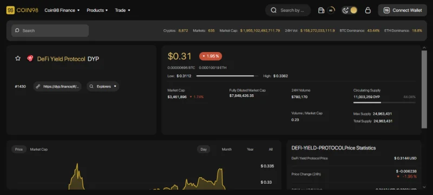The image size is (433, 195).
Task: Click the magnifier icon in Explorers button
Action: pos(91,87)
